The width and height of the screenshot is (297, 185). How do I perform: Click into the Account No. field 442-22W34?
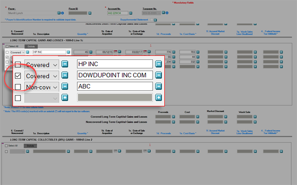[117, 13]
